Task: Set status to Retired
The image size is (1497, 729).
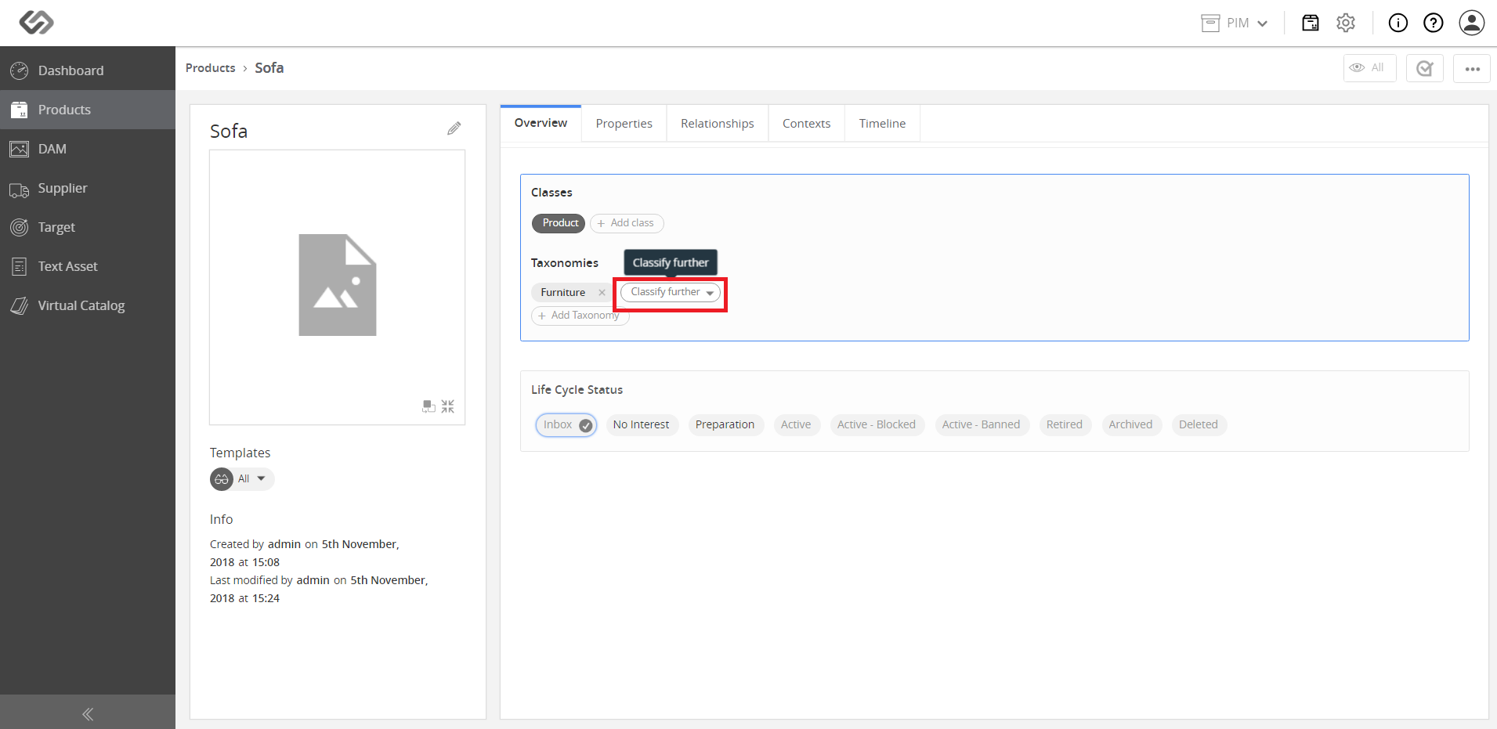Action: point(1065,424)
